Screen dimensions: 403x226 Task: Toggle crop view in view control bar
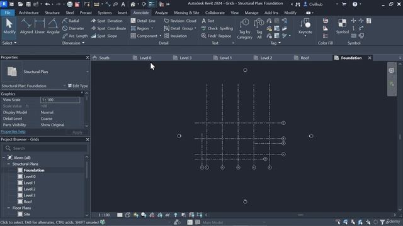[x=152, y=215]
